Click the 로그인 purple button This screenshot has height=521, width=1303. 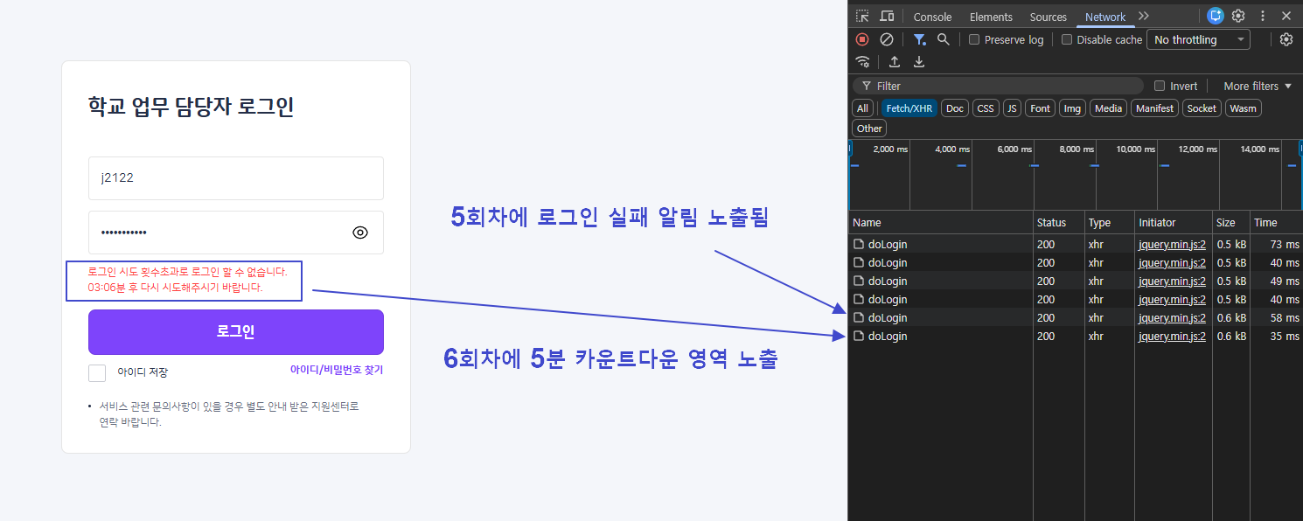pyautogui.click(x=236, y=332)
